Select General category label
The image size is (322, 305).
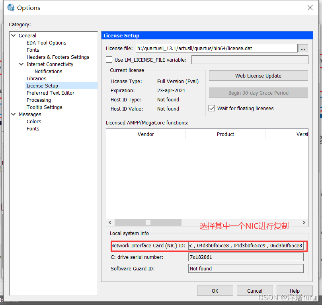27,35
